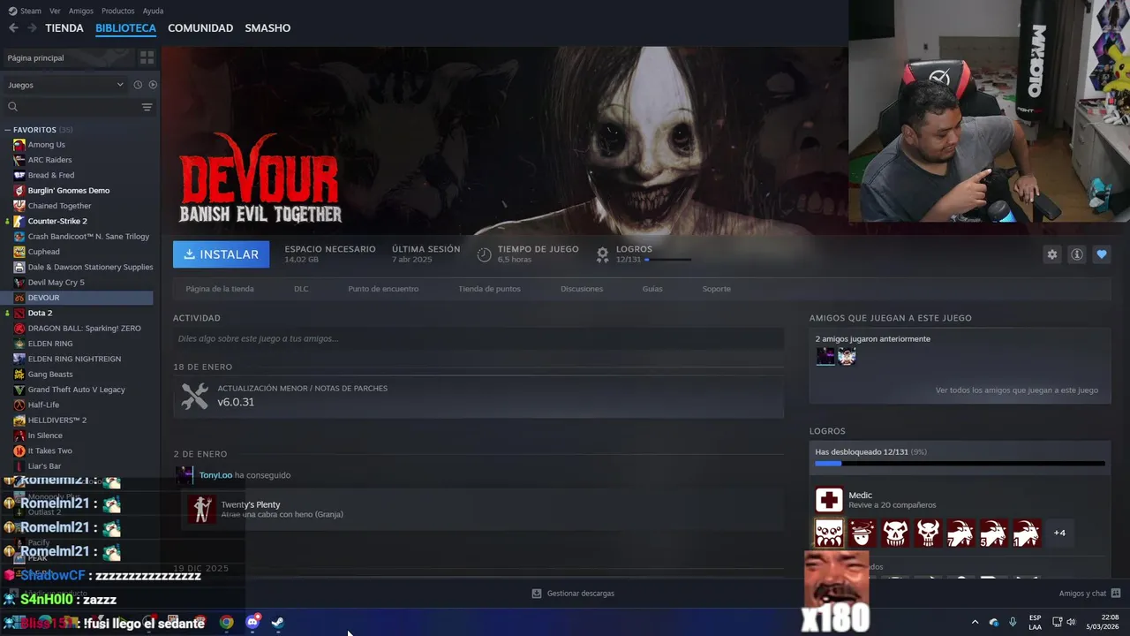This screenshot has height=636, width=1130.
Task: Open the Ayuda menu
Action: (x=153, y=11)
